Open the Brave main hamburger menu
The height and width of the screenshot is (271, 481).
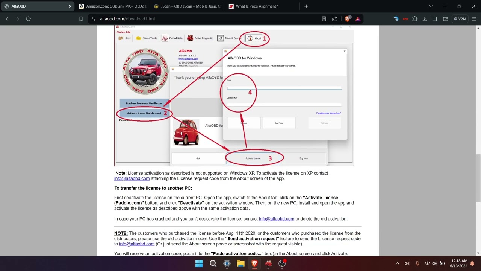click(473, 19)
